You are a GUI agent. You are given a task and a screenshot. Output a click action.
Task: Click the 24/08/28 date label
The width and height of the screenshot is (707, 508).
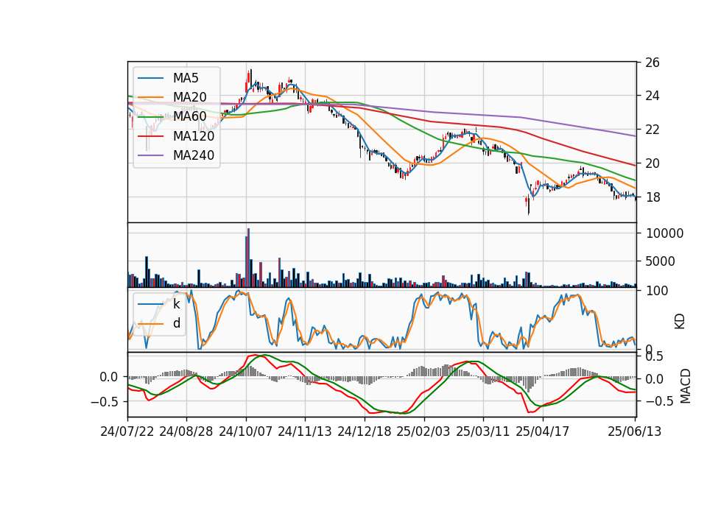tap(186, 431)
